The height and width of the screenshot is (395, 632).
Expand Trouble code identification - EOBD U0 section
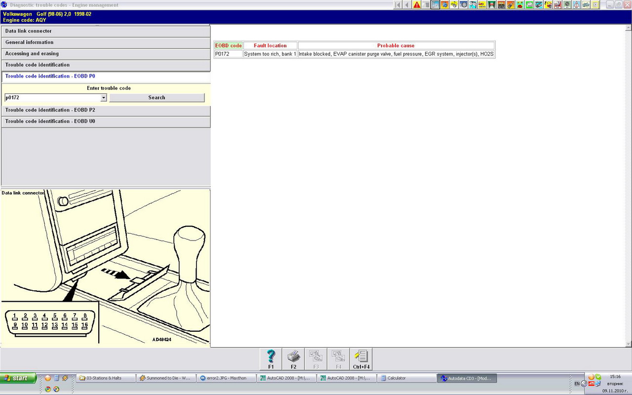tap(106, 121)
